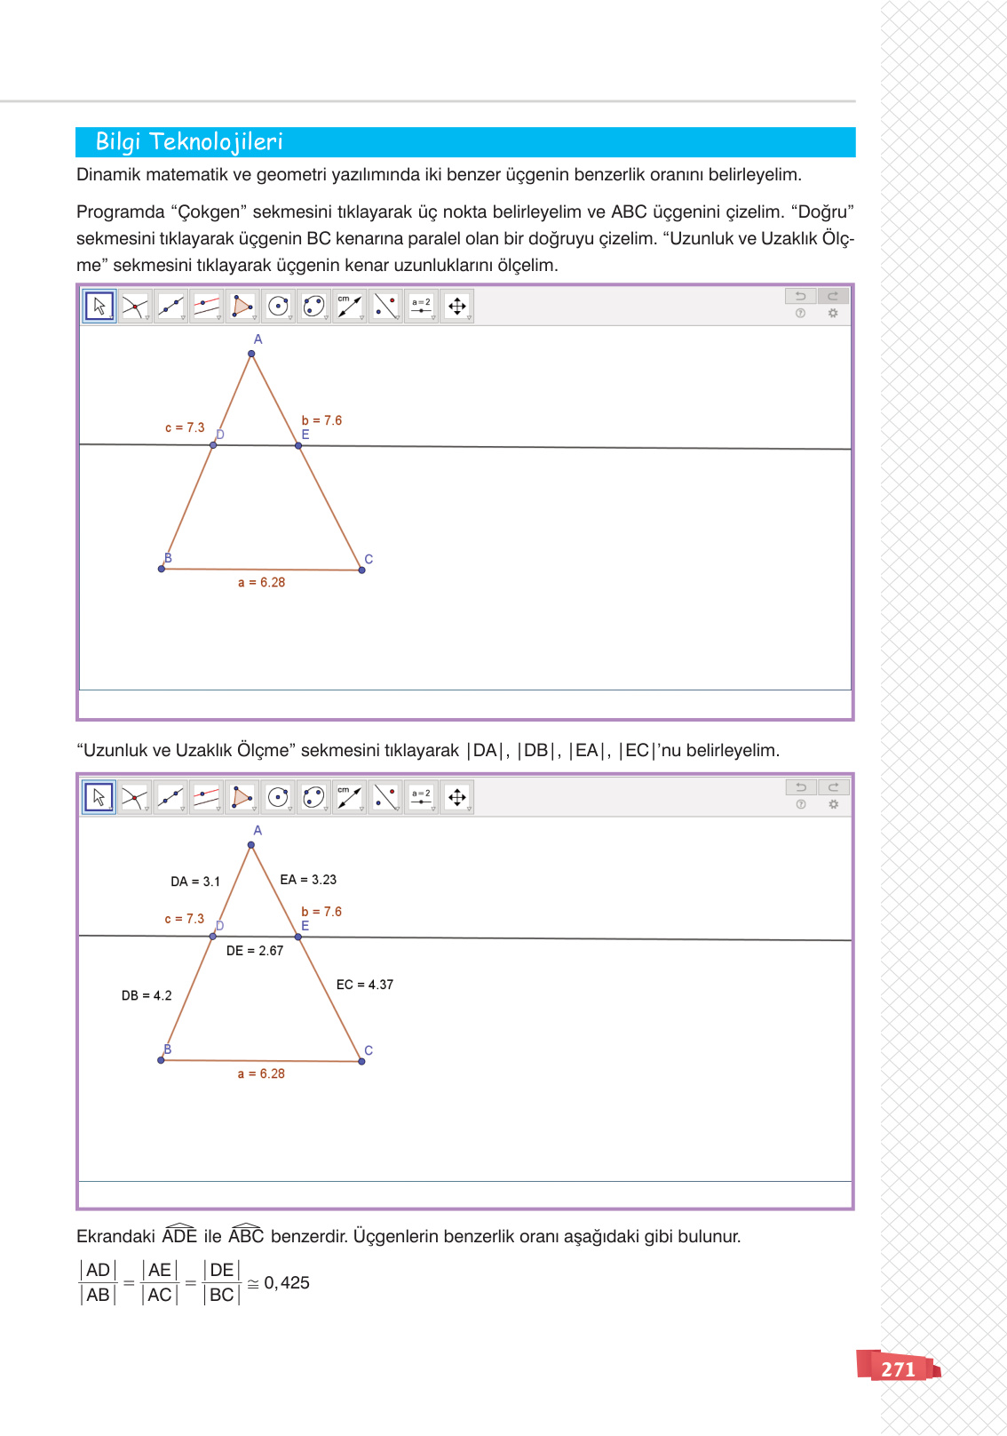Select the Move arrow tool in upper toolbar

pyautogui.click(x=99, y=307)
